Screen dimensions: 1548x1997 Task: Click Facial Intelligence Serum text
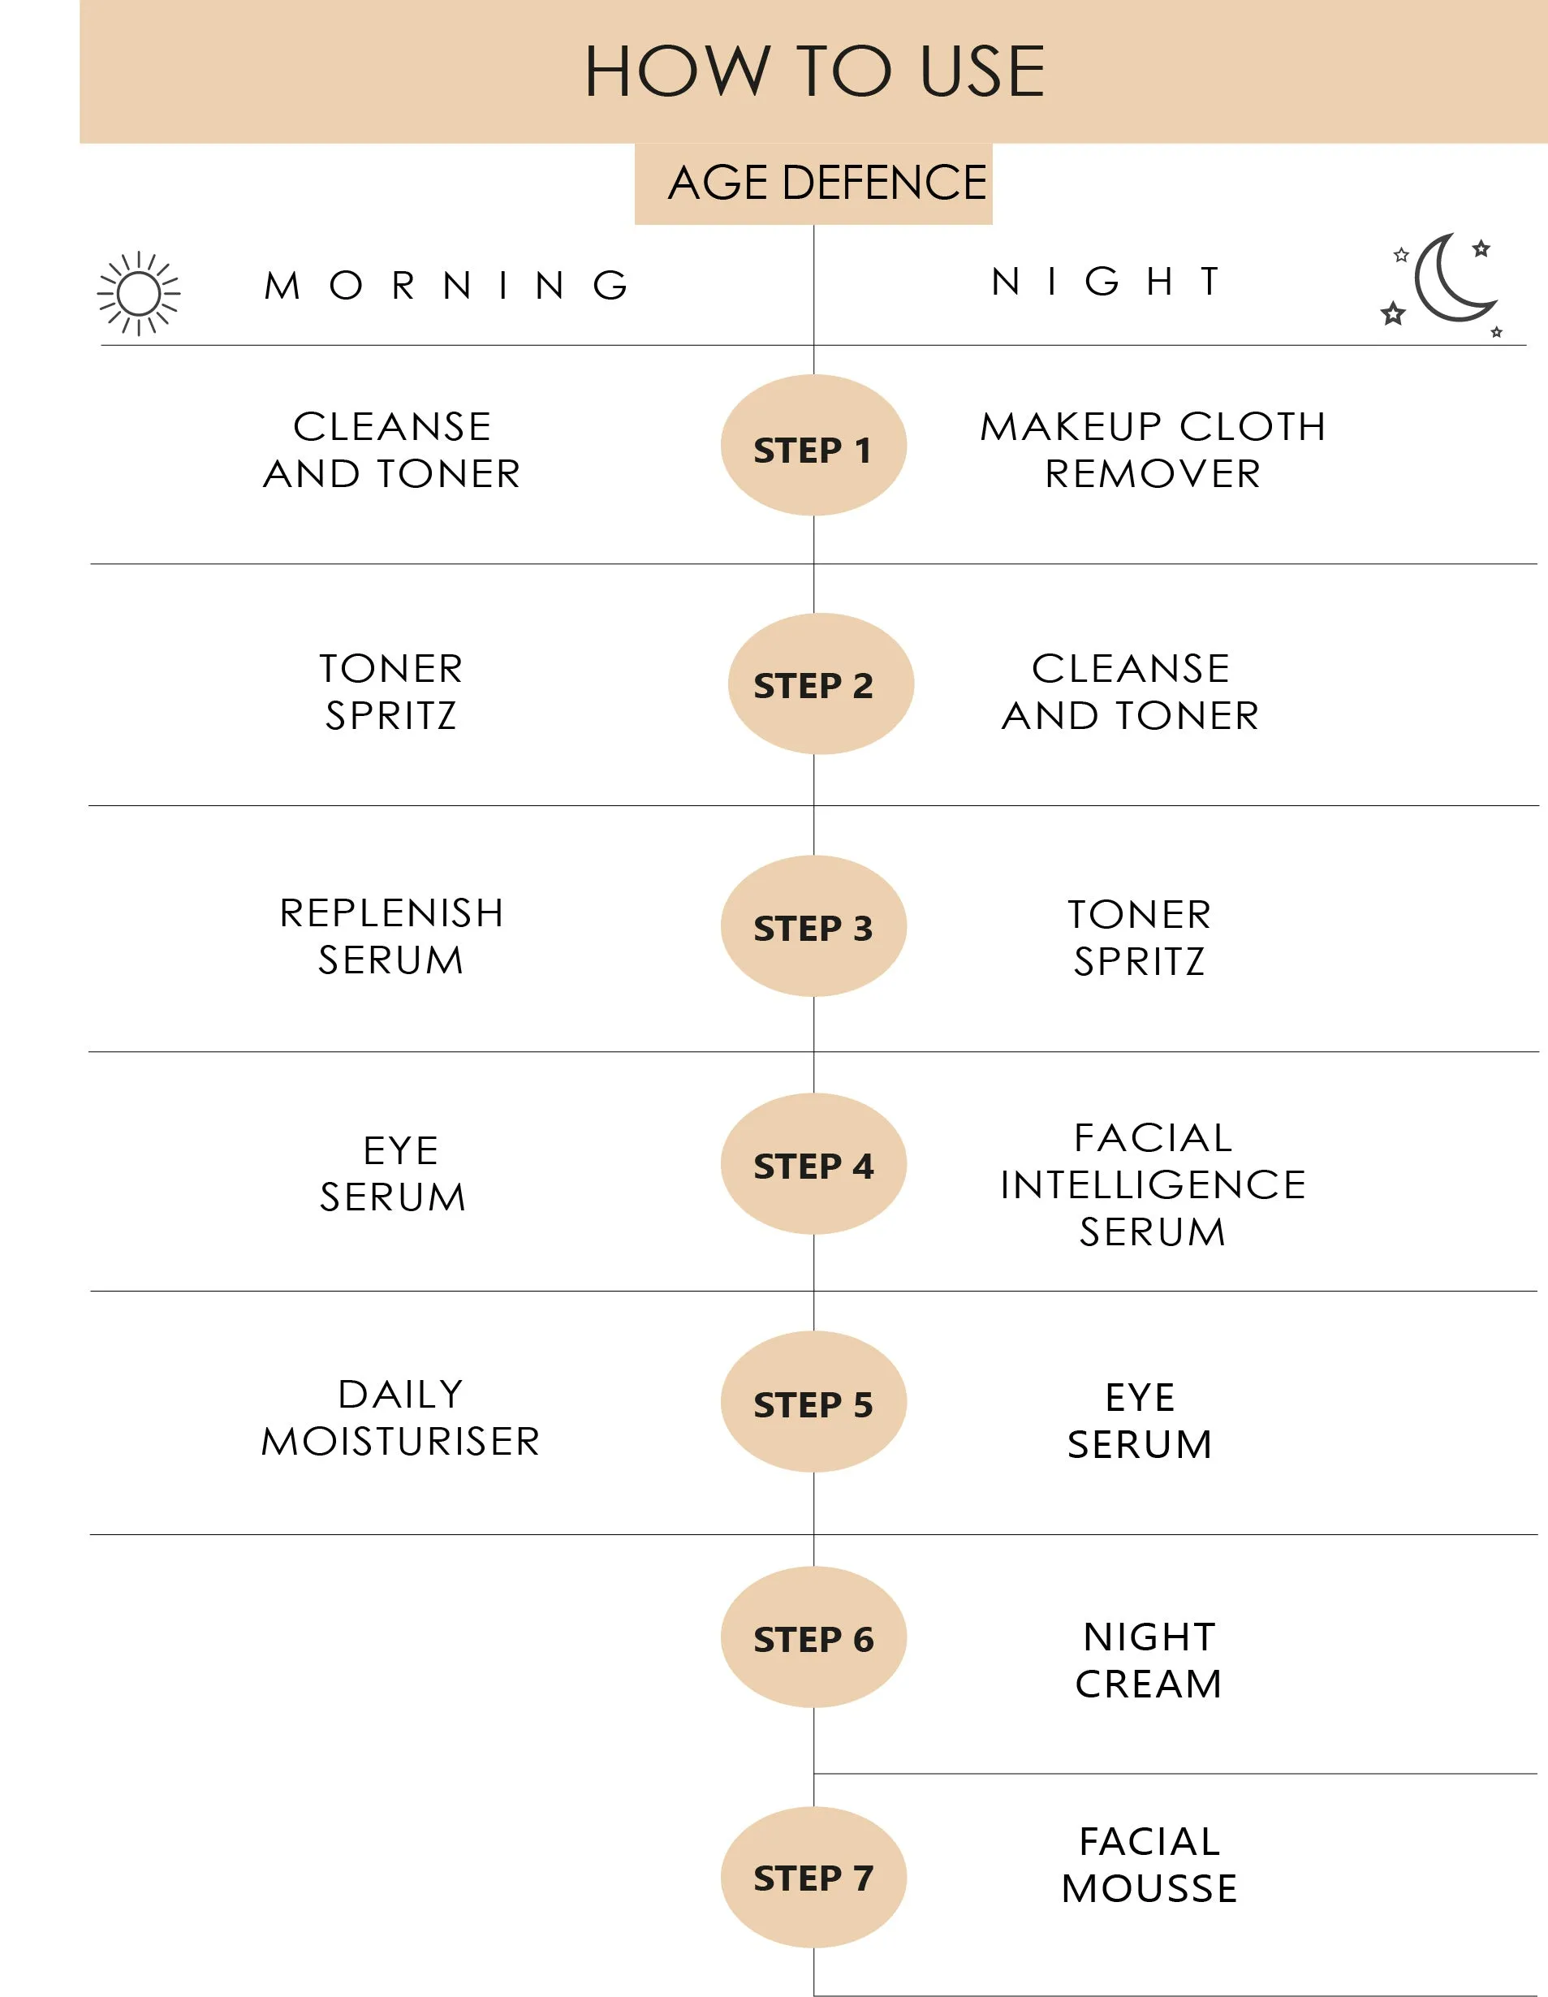(1153, 1185)
